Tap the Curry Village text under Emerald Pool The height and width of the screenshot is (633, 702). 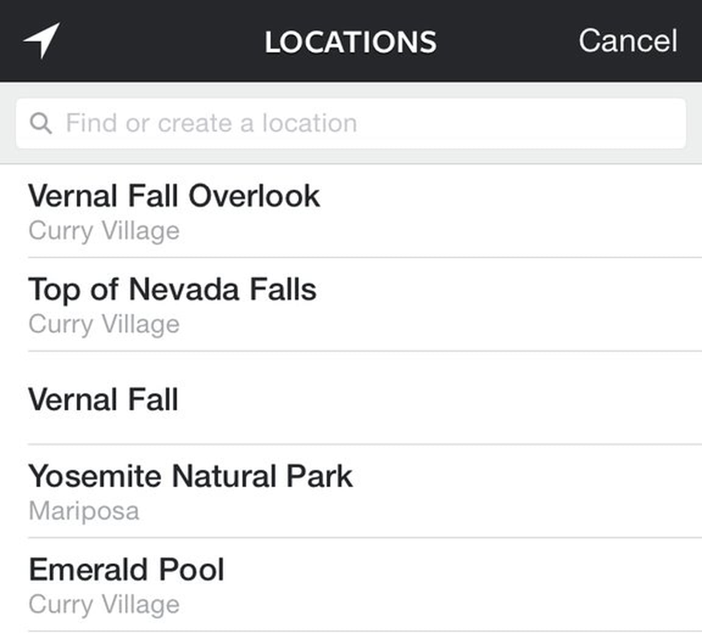pyautogui.click(x=104, y=605)
